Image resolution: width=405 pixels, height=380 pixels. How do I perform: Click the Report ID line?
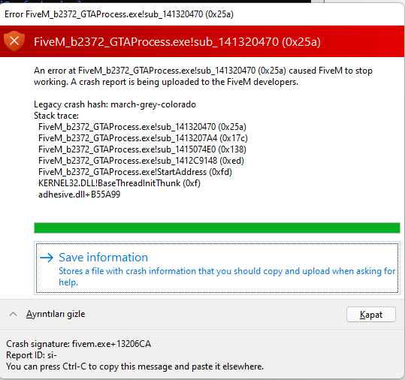coord(32,355)
